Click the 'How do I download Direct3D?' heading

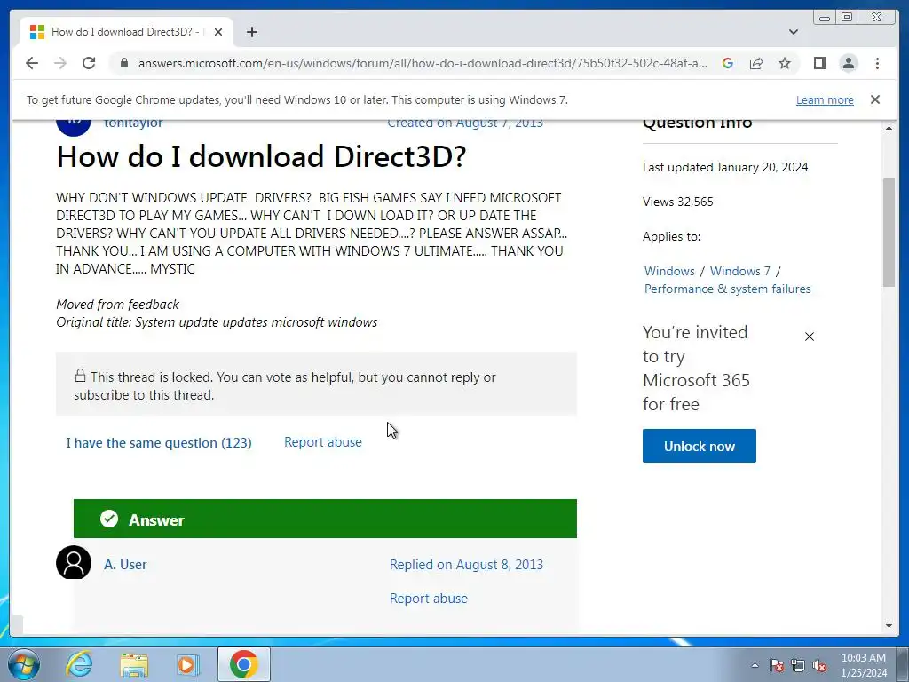tap(261, 156)
